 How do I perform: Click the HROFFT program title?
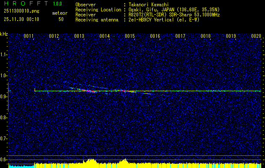pyautogui.click(x=24, y=4)
